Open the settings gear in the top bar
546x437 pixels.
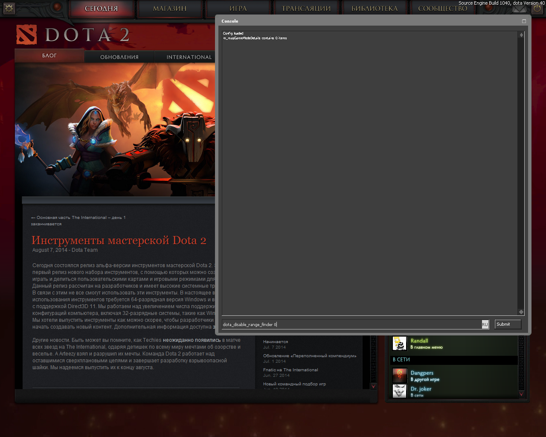(9, 8)
